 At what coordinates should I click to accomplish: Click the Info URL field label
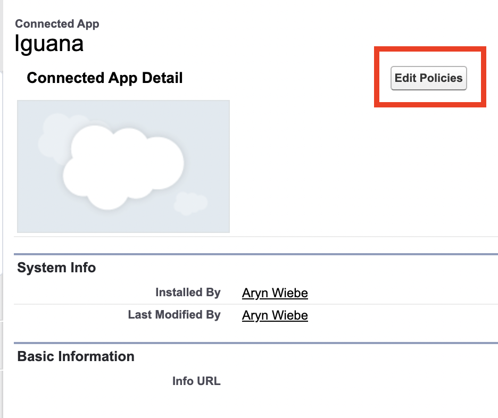(x=196, y=381)
